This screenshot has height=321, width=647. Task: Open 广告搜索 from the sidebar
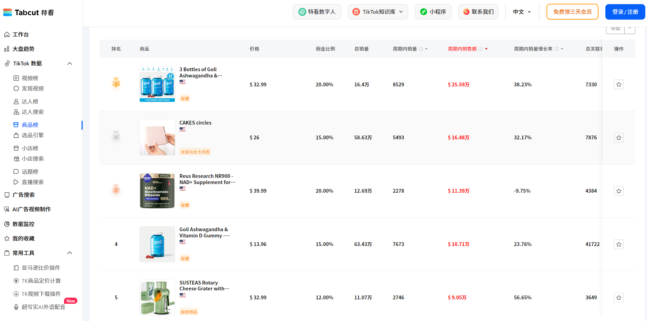pyautogui.click(x=23, y=195)
